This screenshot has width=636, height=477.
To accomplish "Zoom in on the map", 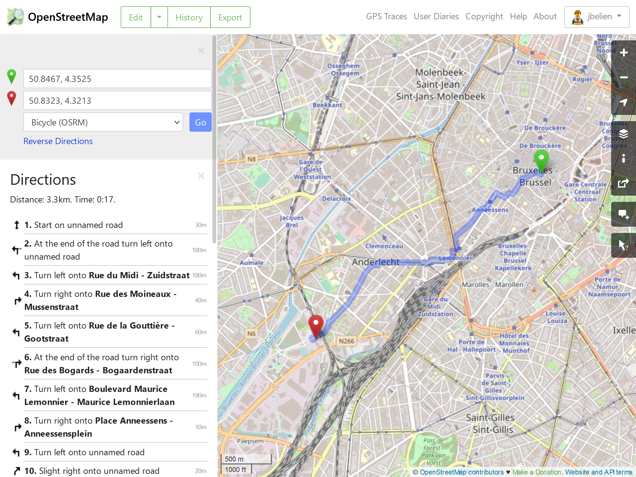I will [x=624, y=53].
